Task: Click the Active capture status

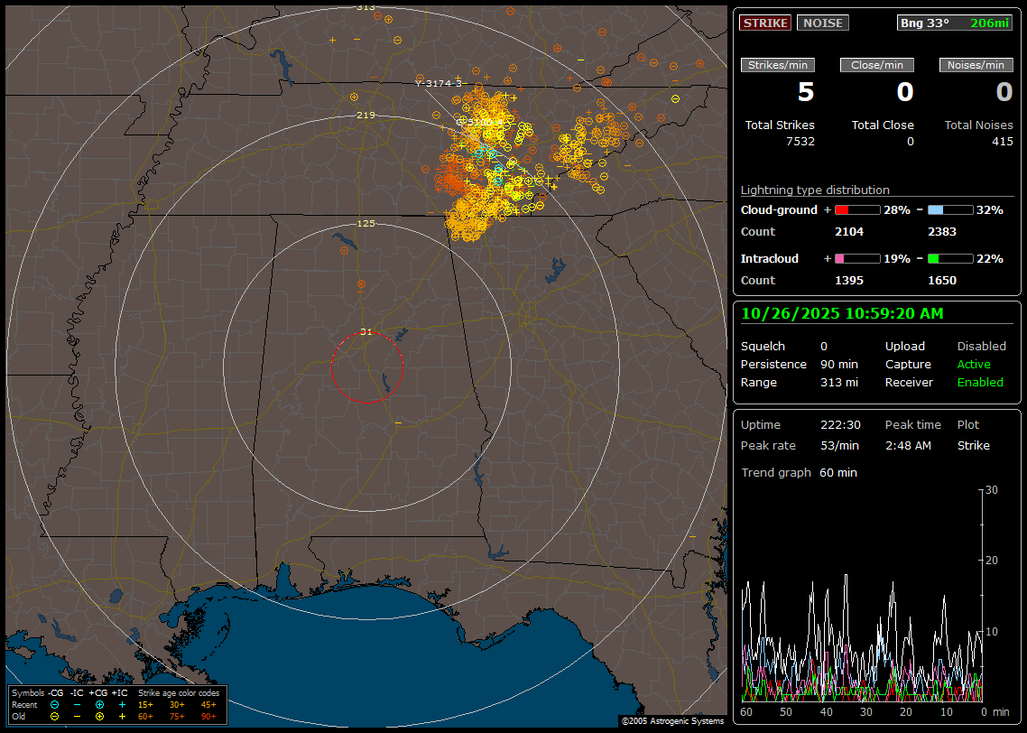Action: (x=974, y=364)
